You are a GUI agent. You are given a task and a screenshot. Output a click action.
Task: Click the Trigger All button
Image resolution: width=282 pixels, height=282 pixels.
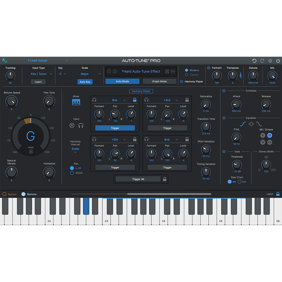(138, 179)
